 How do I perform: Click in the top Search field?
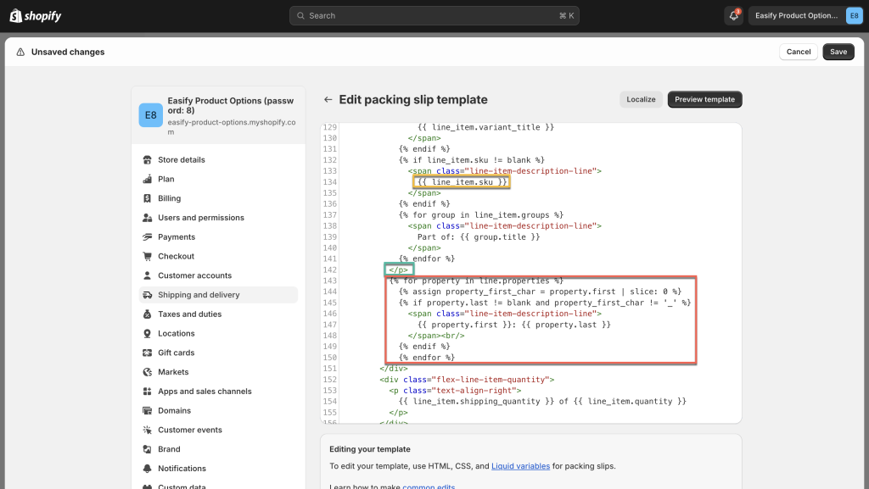pyautogui.click(x=434, y=16)
